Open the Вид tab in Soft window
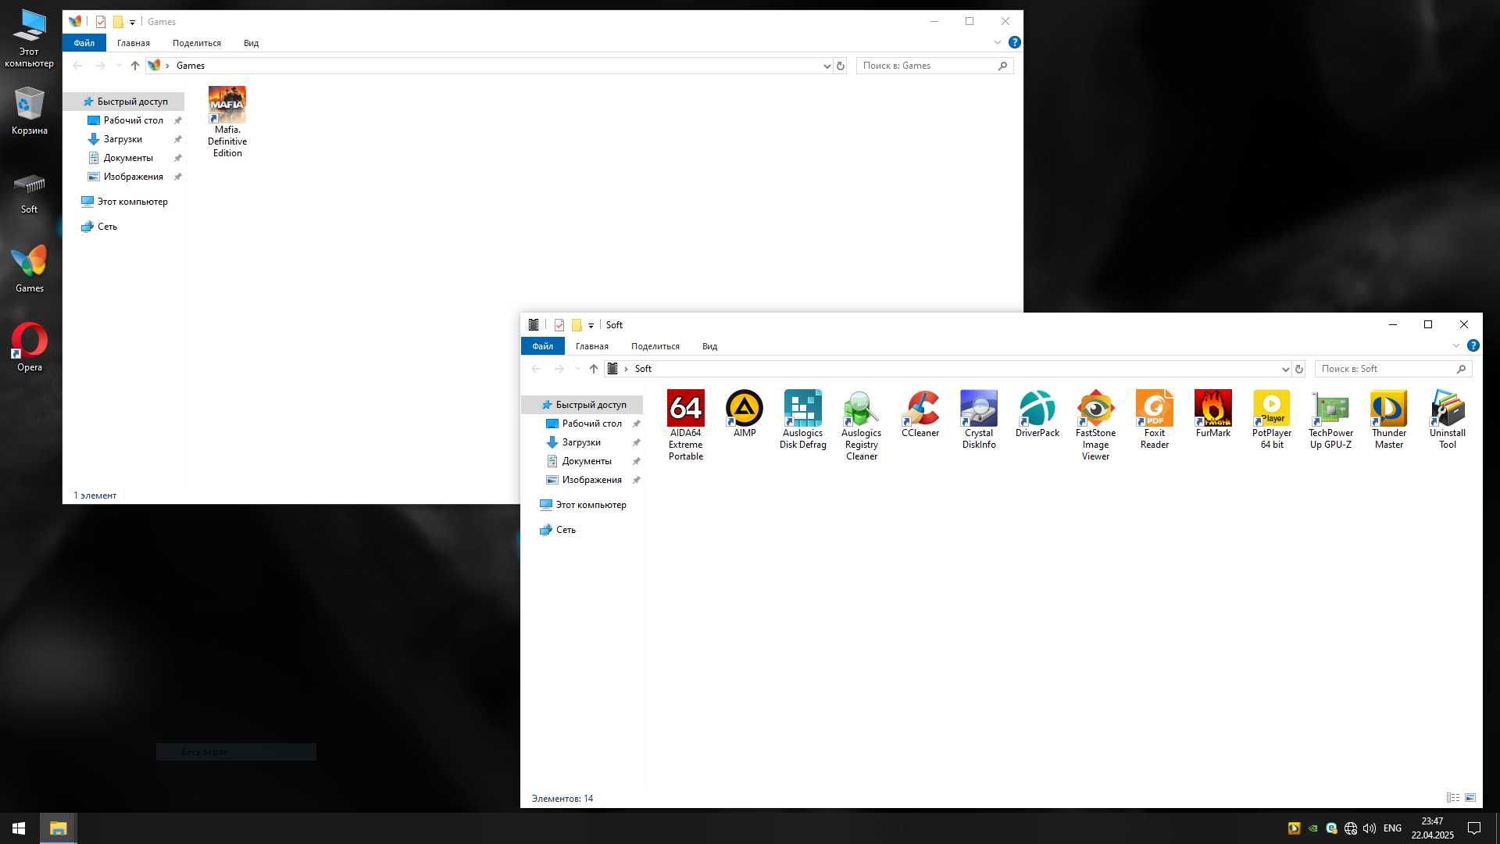 click(x=709, y=346)
